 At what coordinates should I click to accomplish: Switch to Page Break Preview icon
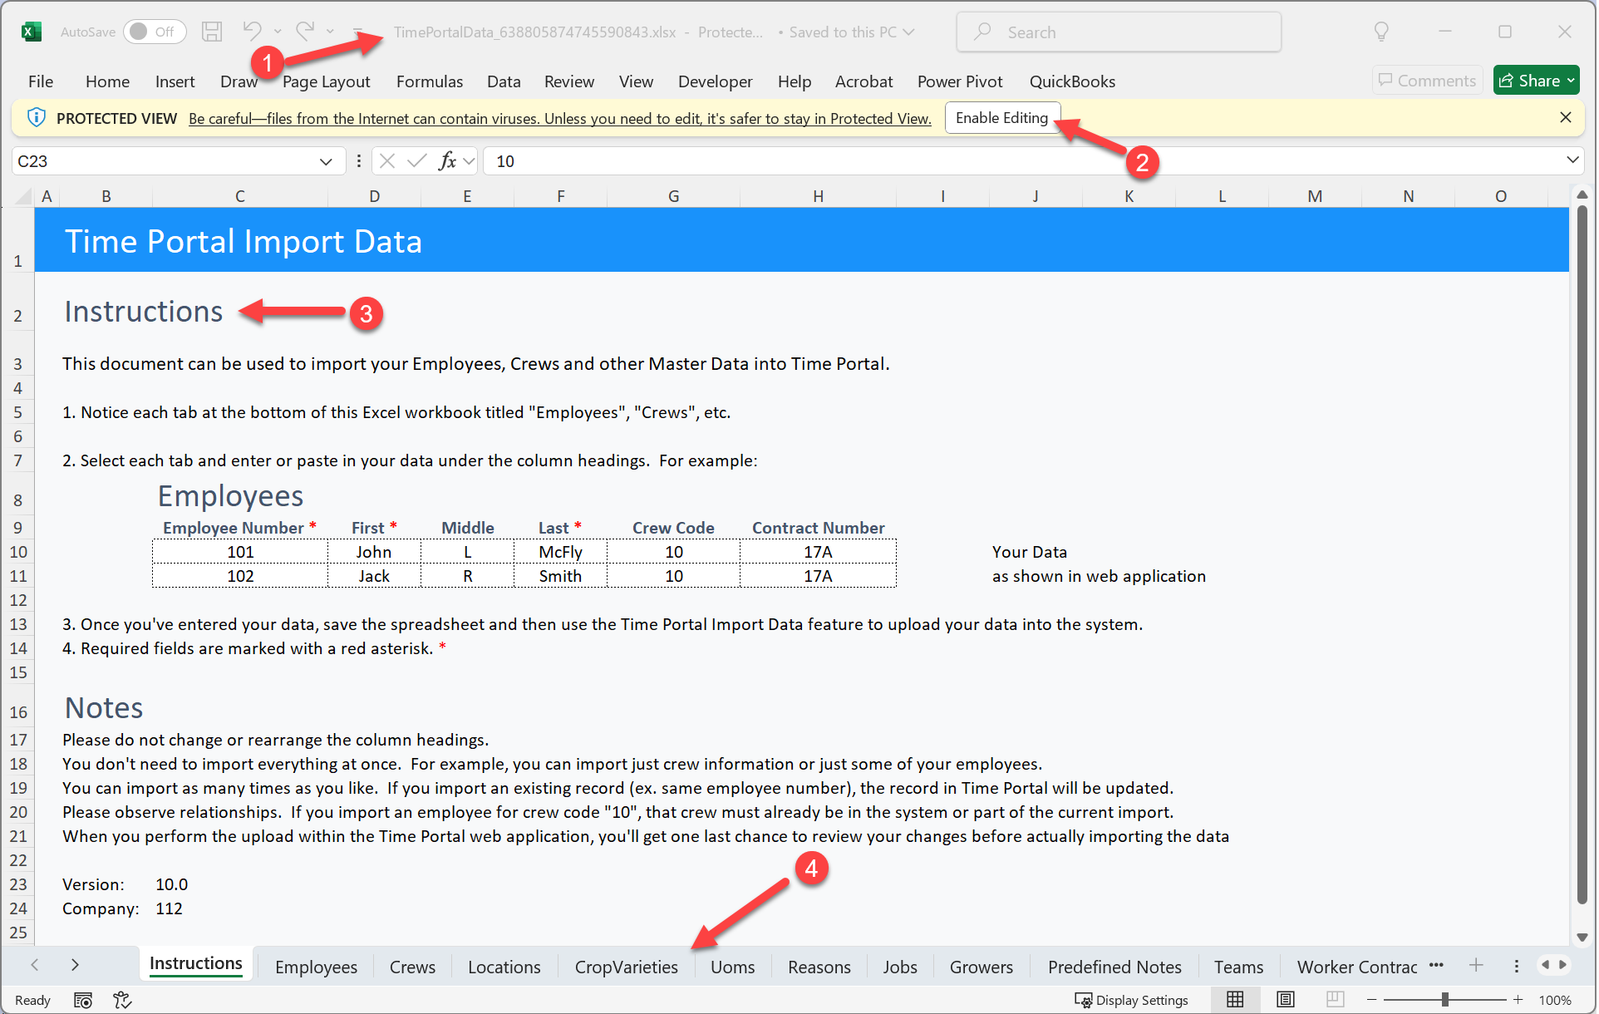coord(1335,1000)
